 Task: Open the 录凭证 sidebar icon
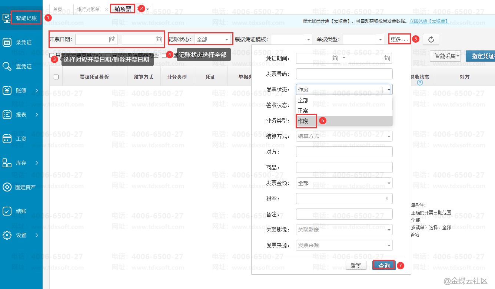tap(7, 42)
